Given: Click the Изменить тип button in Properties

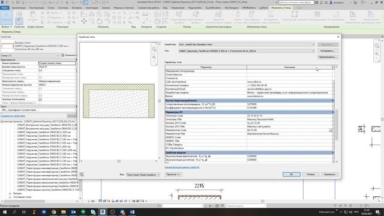Looking at the screenshot, I should coord(68,55).
